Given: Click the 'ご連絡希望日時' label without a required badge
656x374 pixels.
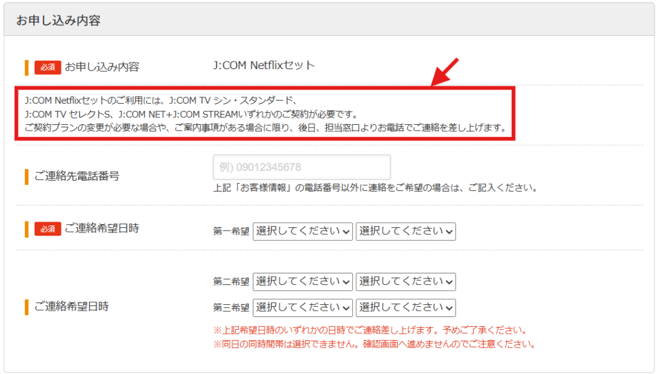Looking at the screenshot, I should (72, 307).
